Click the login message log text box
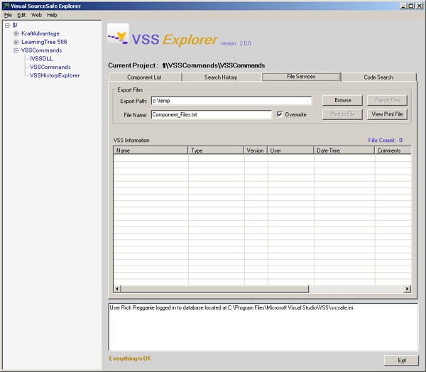Screen dimensions: 426x372 (263, 327)
